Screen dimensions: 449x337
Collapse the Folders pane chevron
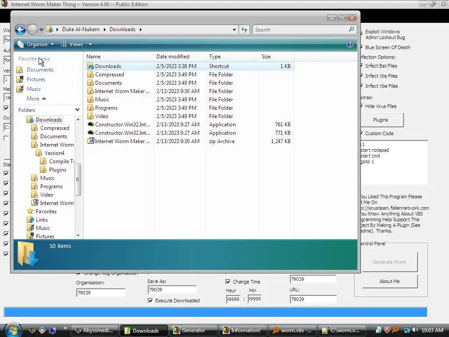pos(77,110)
